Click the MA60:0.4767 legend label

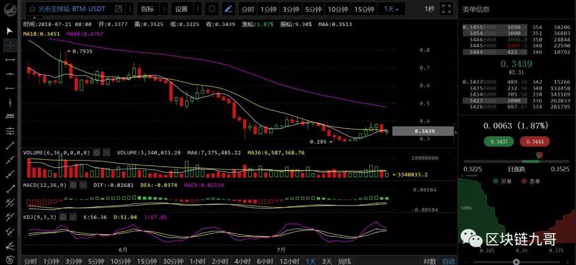[x=85, y=34]
